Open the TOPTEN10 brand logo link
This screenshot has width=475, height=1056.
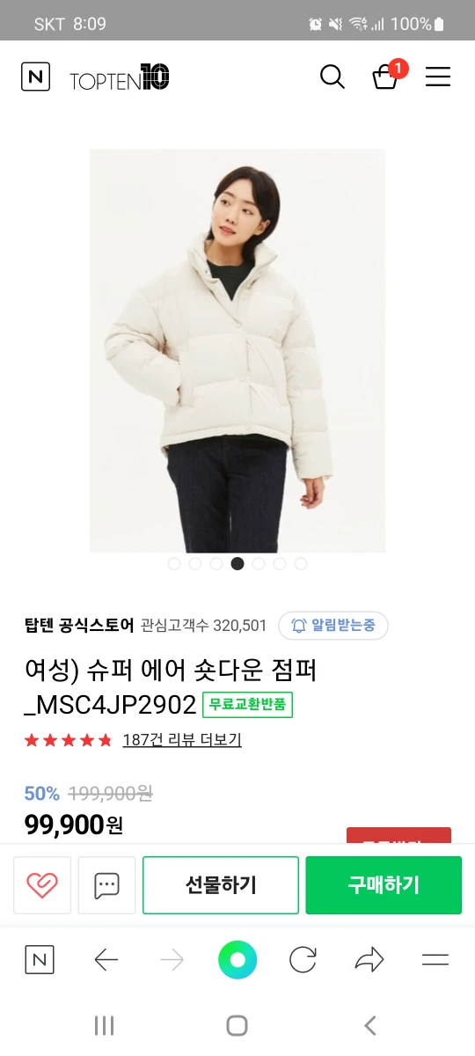point(120,78)
